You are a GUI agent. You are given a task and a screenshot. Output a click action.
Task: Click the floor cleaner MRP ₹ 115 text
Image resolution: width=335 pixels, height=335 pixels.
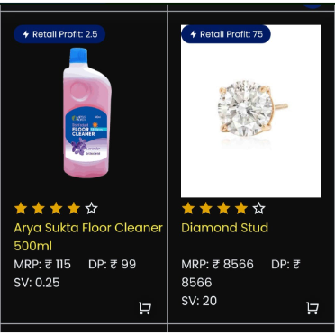pyautogui.click(x=42, y=265)
